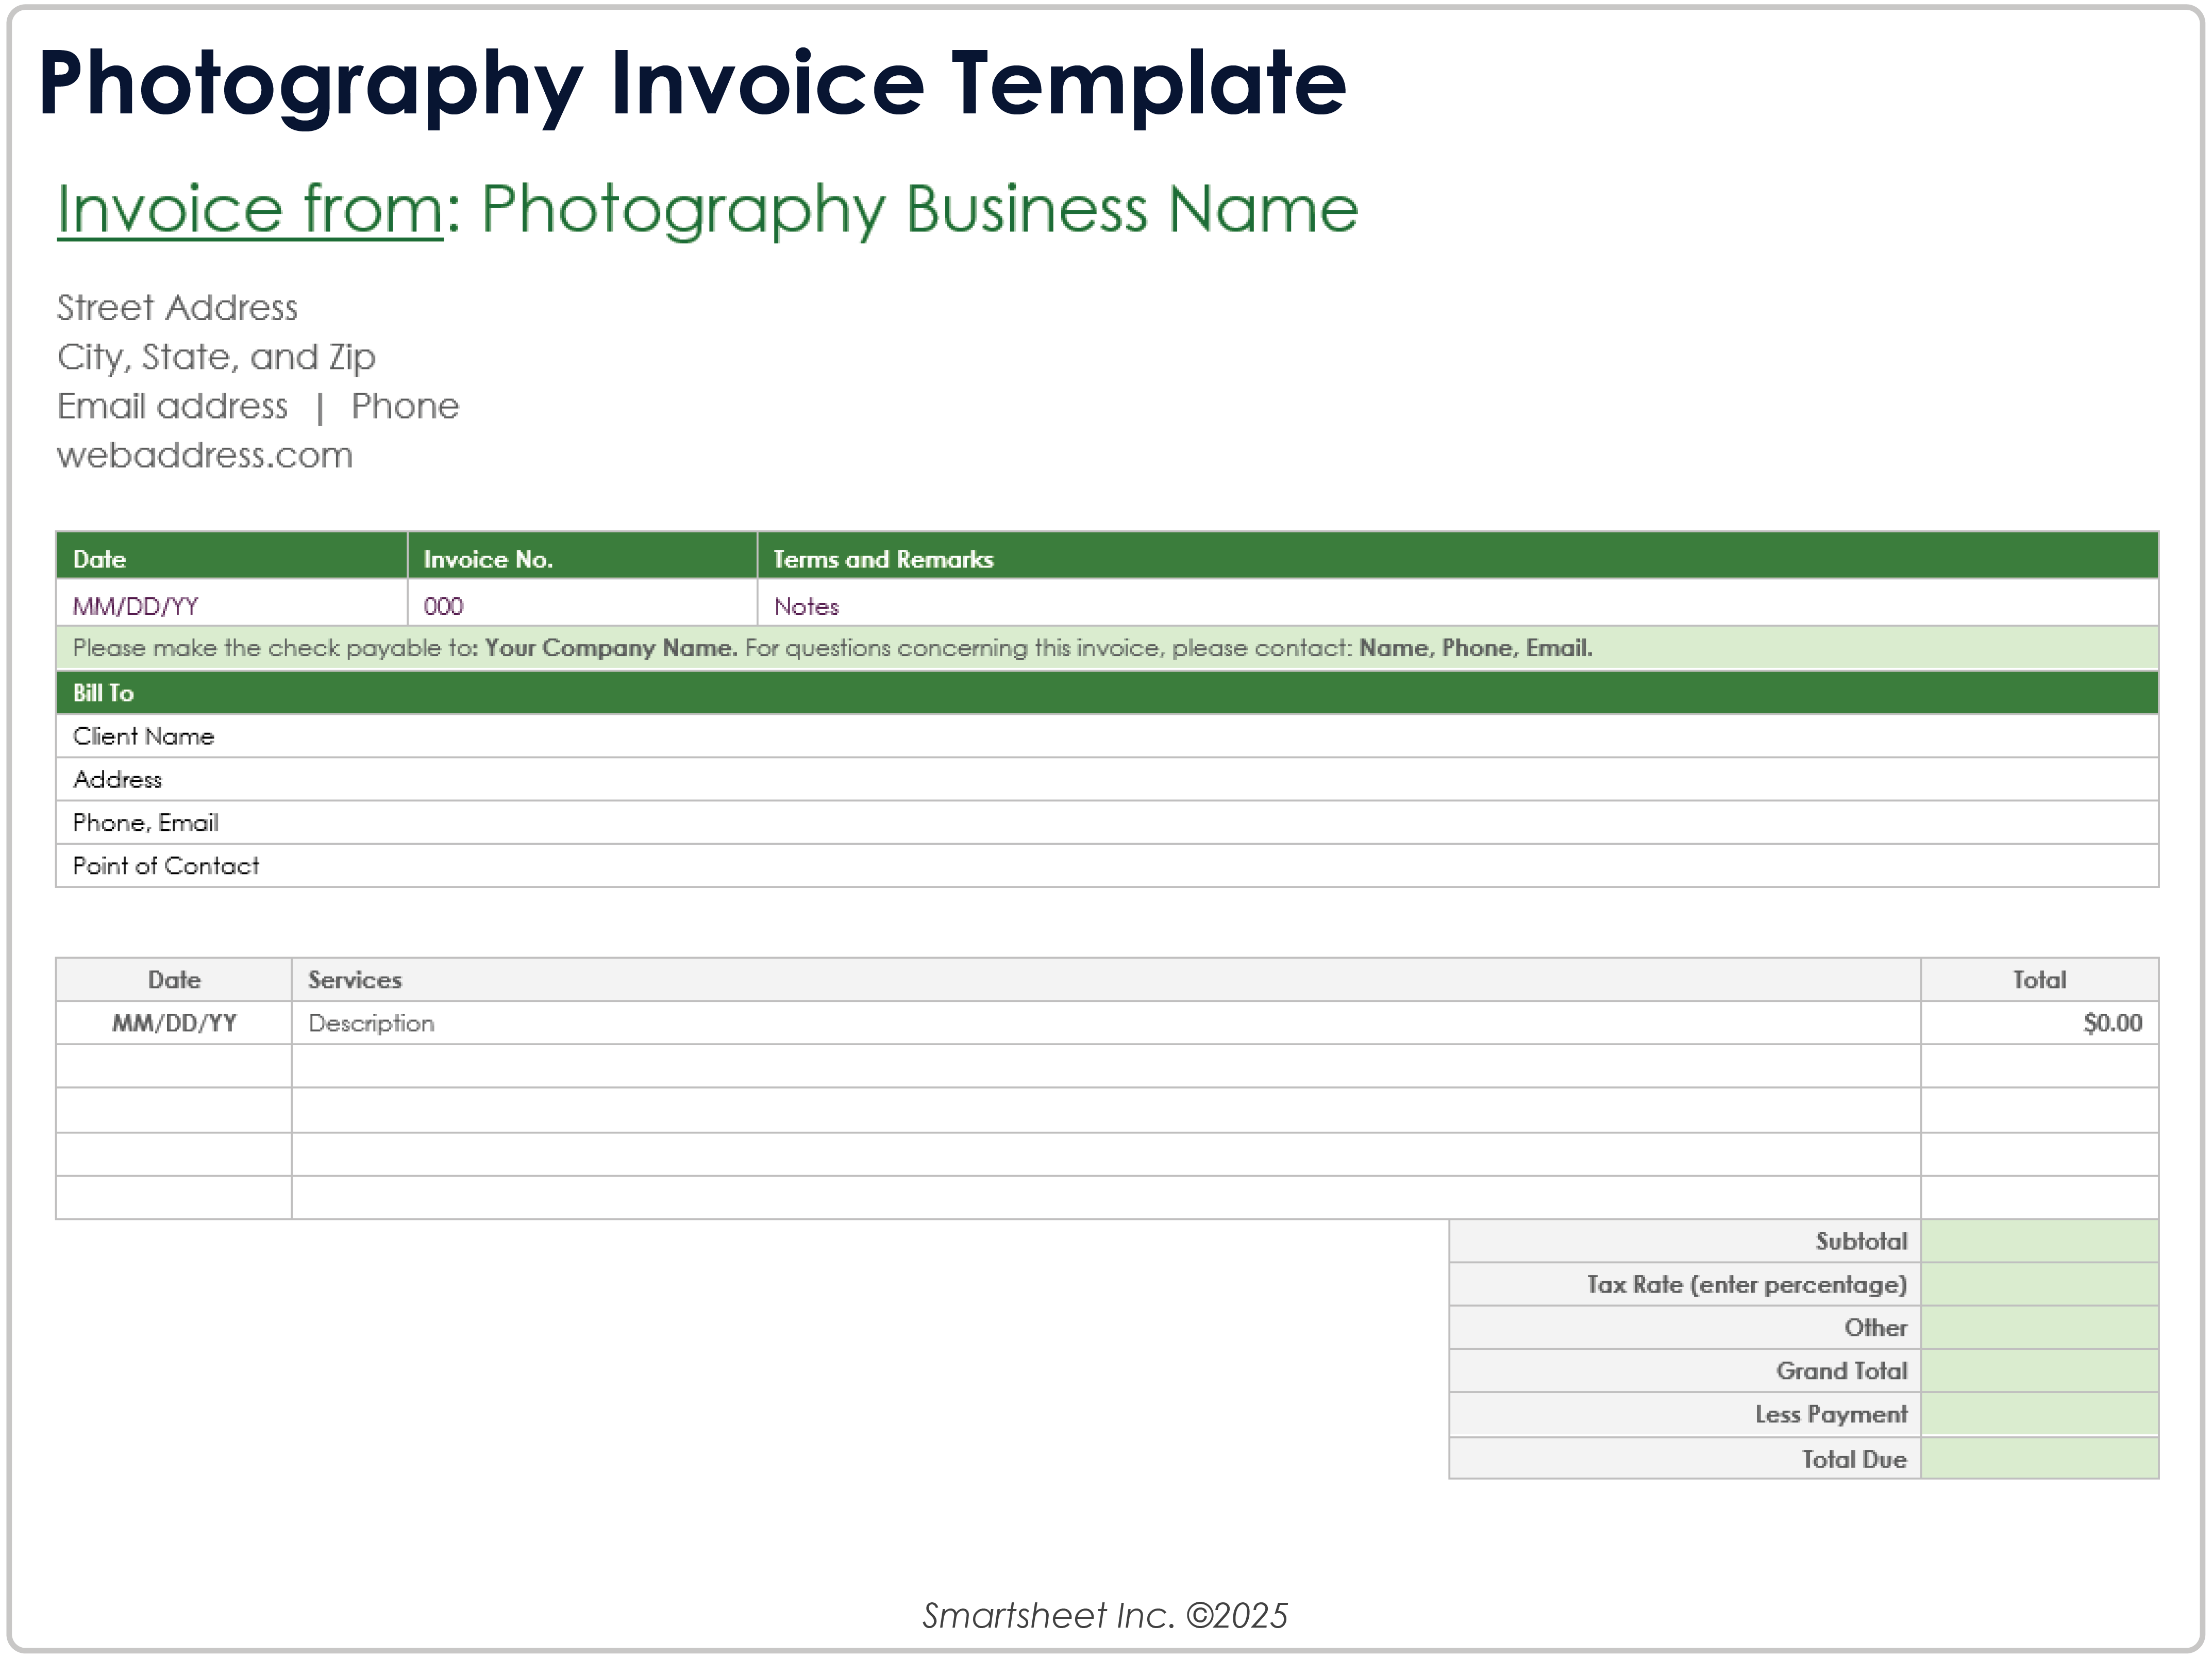2212x1658 pixels.
Task: Click the Street Address line
Action: click(176, 308)
